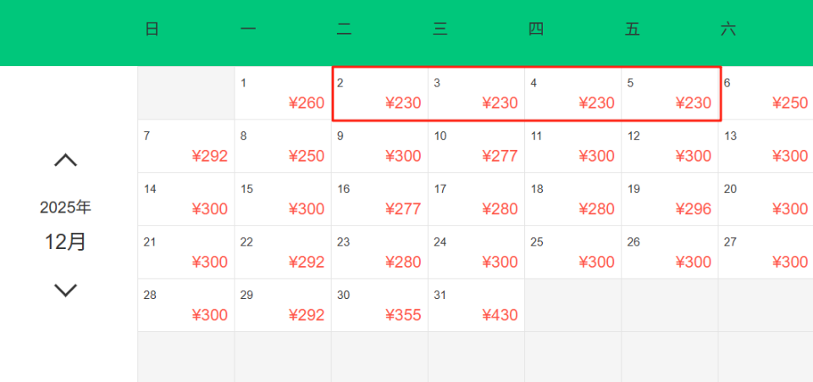The image size is (813, 382).
Task: Pick December 8 priced ¥250
Action: click(283, 146)
